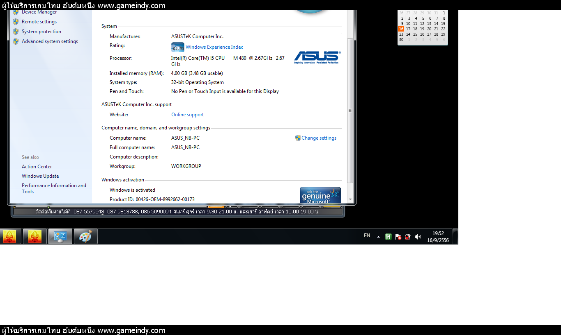Screen dimensions: 561x335
Task: Click the Change settings shield icon
Action: click(298, 138)
